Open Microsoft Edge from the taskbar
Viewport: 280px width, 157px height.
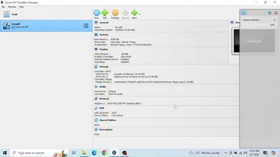coord(94,153)
